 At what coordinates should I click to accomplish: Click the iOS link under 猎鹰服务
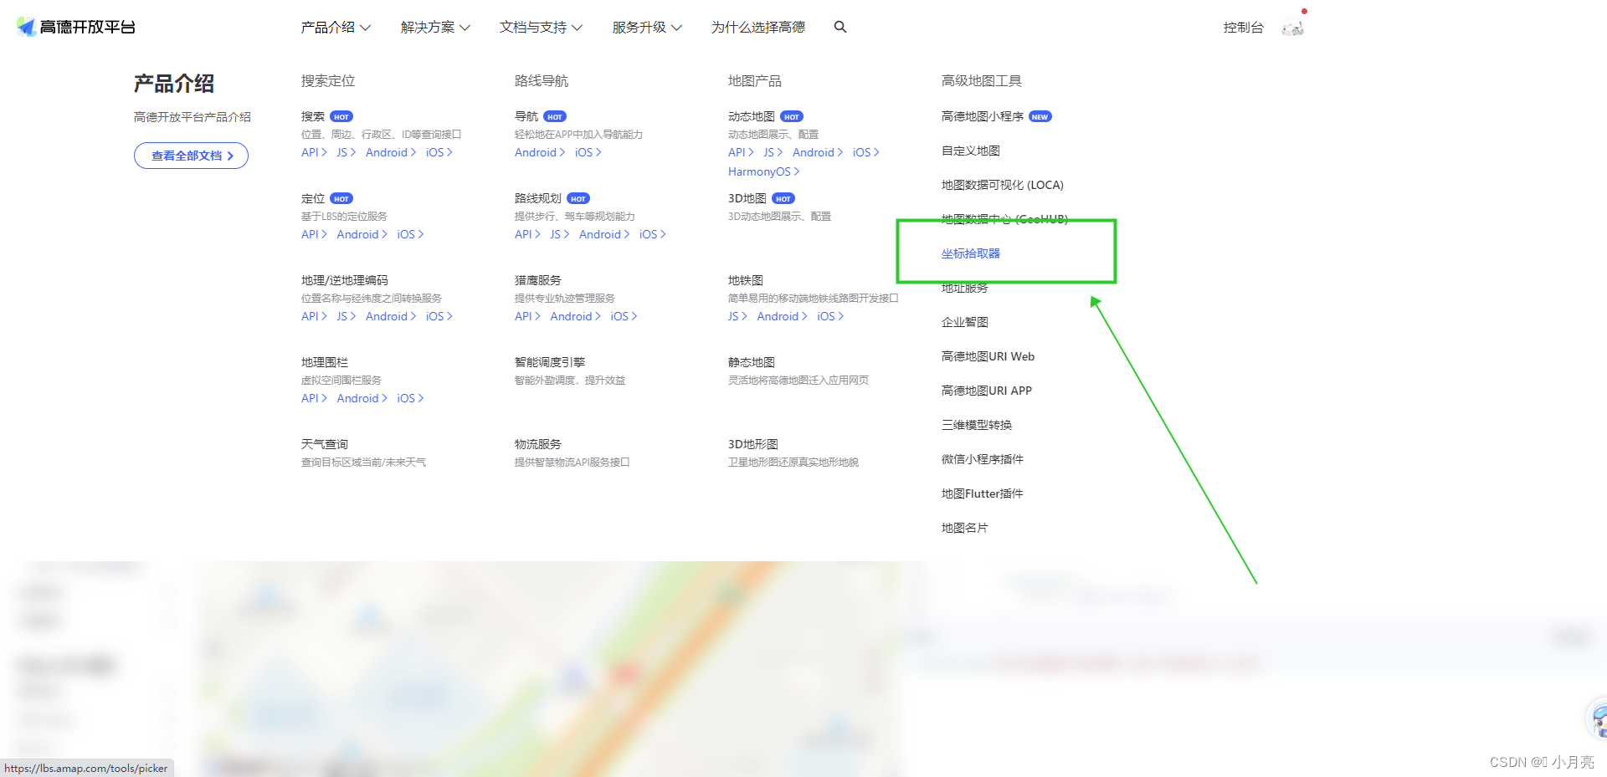620,316
